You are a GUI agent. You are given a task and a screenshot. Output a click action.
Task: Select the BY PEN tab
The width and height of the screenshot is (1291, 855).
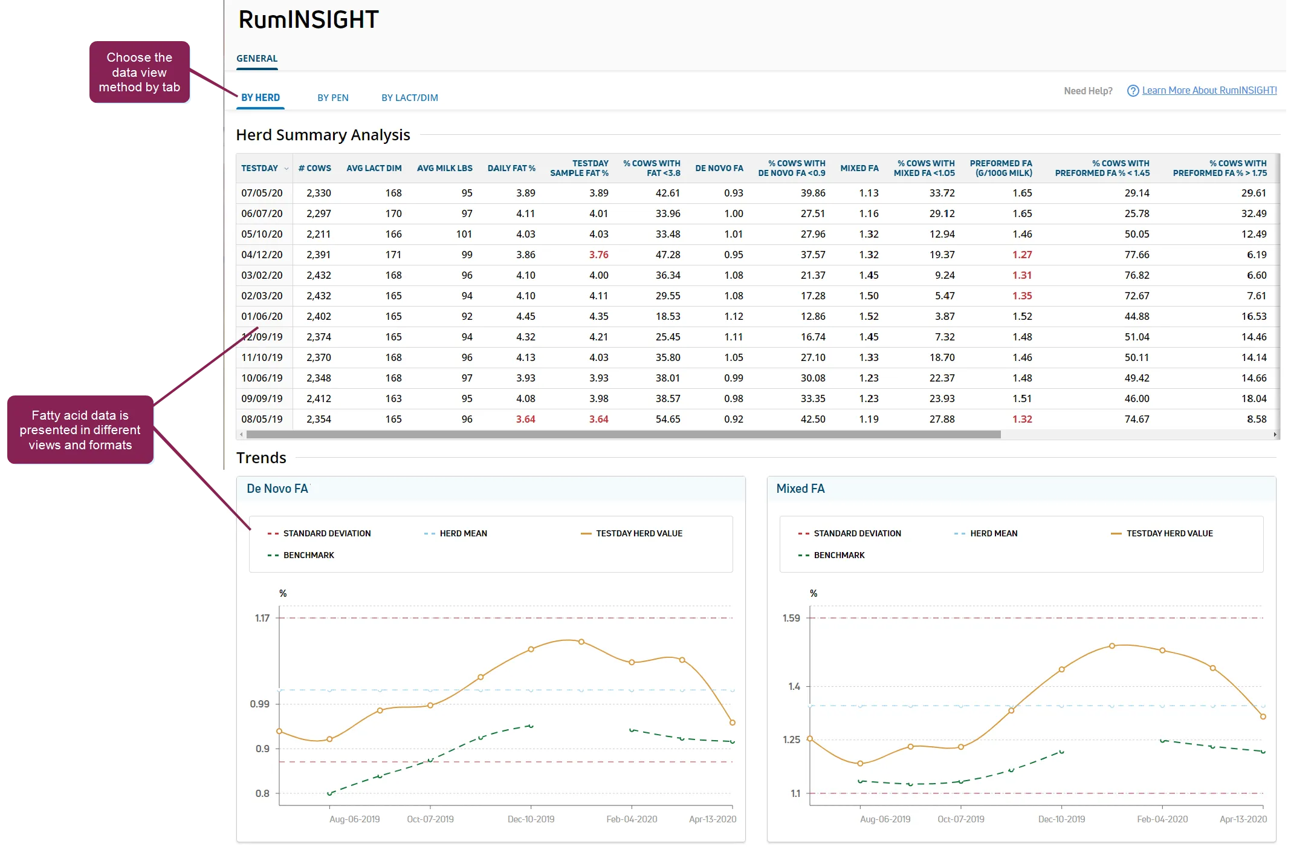(333, 98)
